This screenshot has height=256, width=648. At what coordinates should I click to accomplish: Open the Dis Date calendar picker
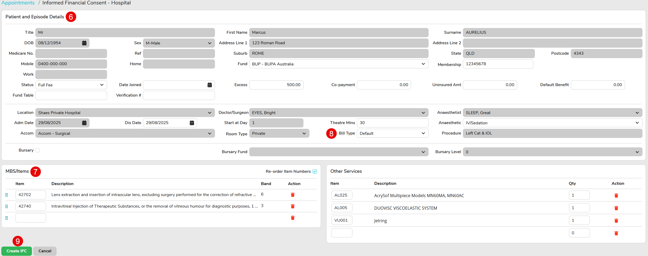pos(192,123)
